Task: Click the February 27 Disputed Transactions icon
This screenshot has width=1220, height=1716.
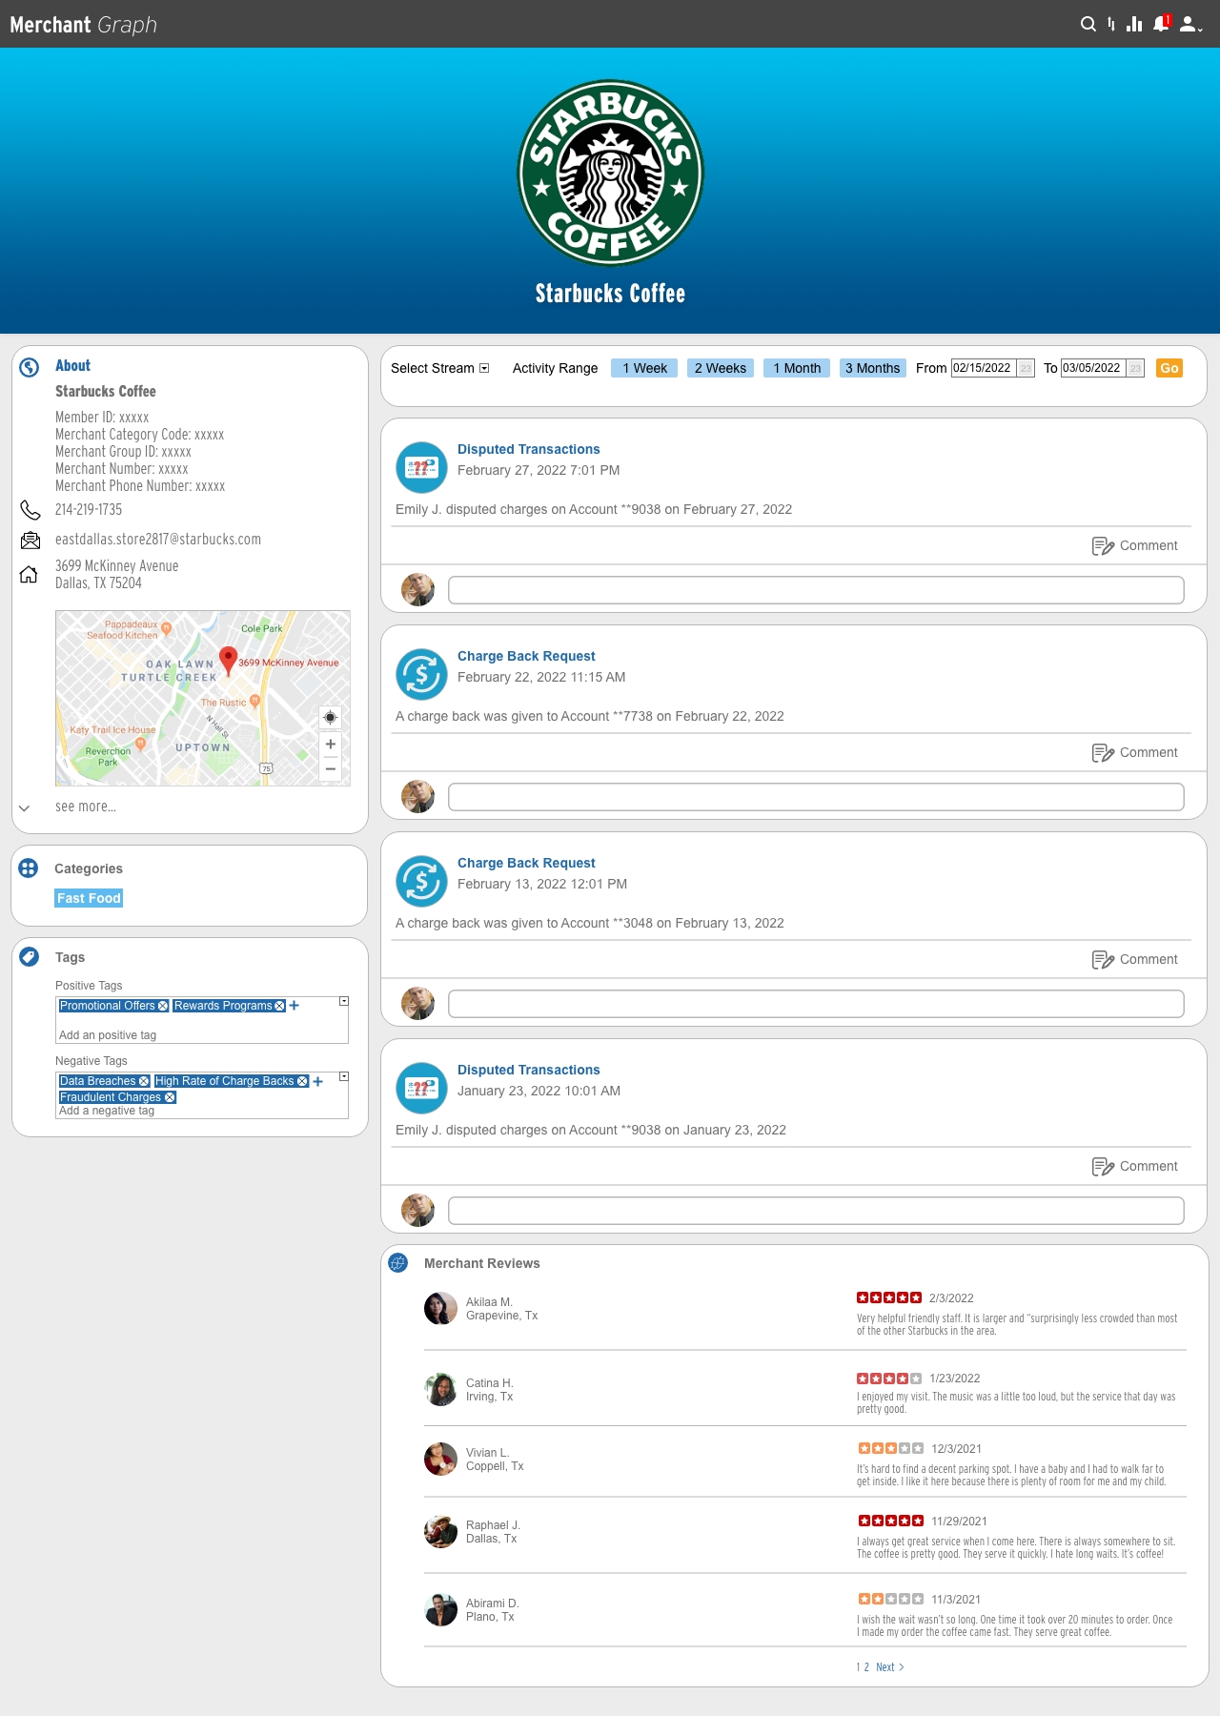Action: [x=421, y=467]
